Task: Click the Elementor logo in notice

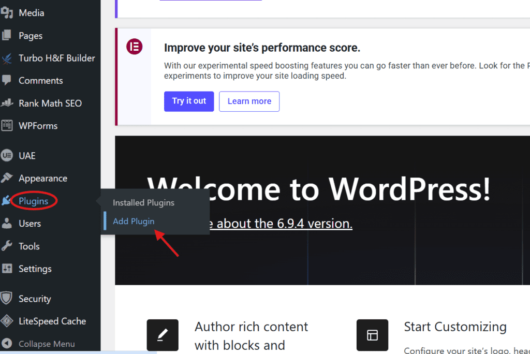Action: (x=135, y=47)
